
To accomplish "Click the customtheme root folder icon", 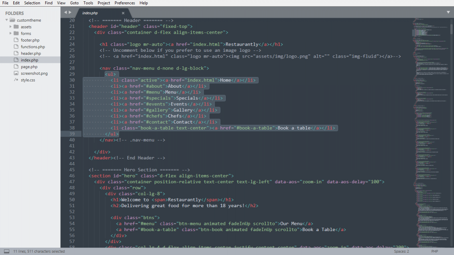I will (x=12, y=20).
